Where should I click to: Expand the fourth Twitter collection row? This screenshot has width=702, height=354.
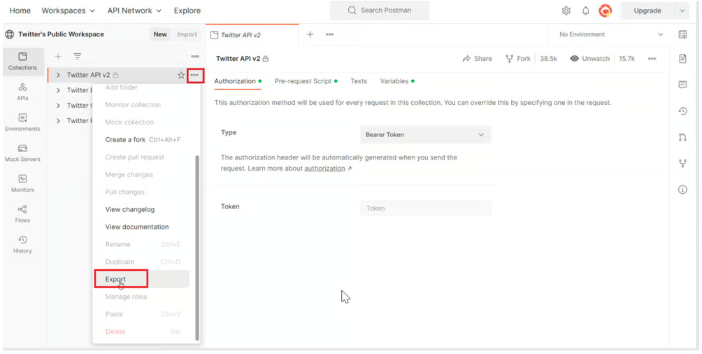pos(58,120)
